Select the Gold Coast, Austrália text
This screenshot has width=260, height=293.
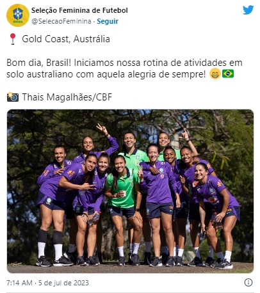coord(66,39)
